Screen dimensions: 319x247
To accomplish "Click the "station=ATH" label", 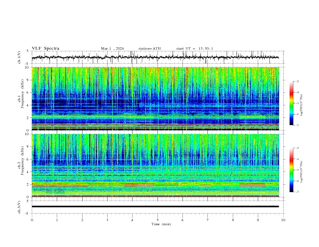I will coord(149,48).
